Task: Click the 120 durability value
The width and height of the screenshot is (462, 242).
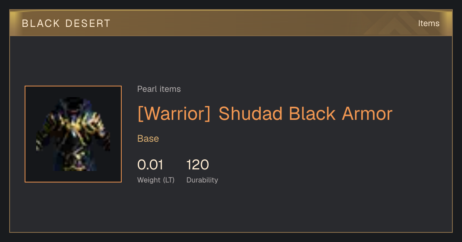Action: (198, 165)
